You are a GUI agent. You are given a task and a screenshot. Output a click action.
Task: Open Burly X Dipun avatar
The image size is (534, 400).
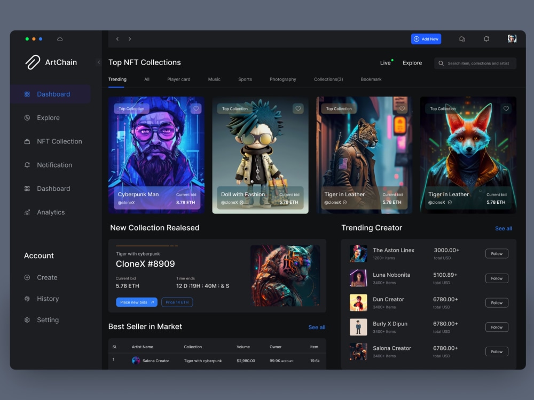click(358, 327)
